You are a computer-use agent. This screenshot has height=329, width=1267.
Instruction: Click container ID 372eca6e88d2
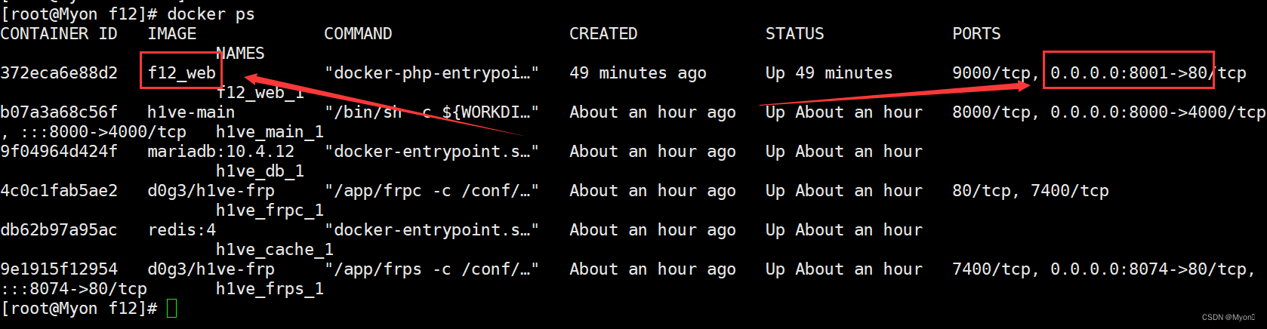coord(59,72)
